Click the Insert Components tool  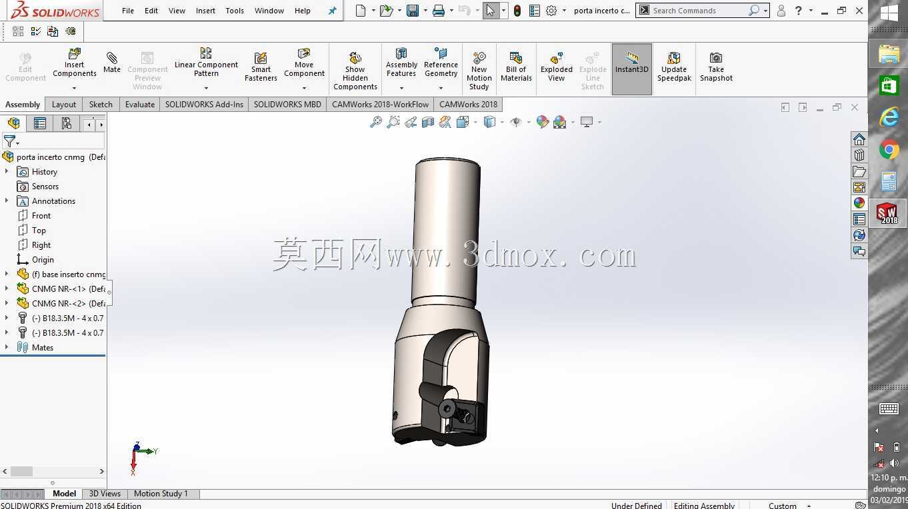coord(75,63)
